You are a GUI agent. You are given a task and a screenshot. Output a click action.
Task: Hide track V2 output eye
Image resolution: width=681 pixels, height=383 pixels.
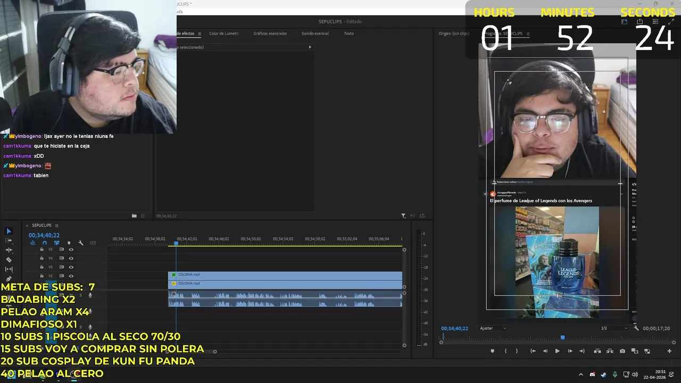(x=71, y=276)
